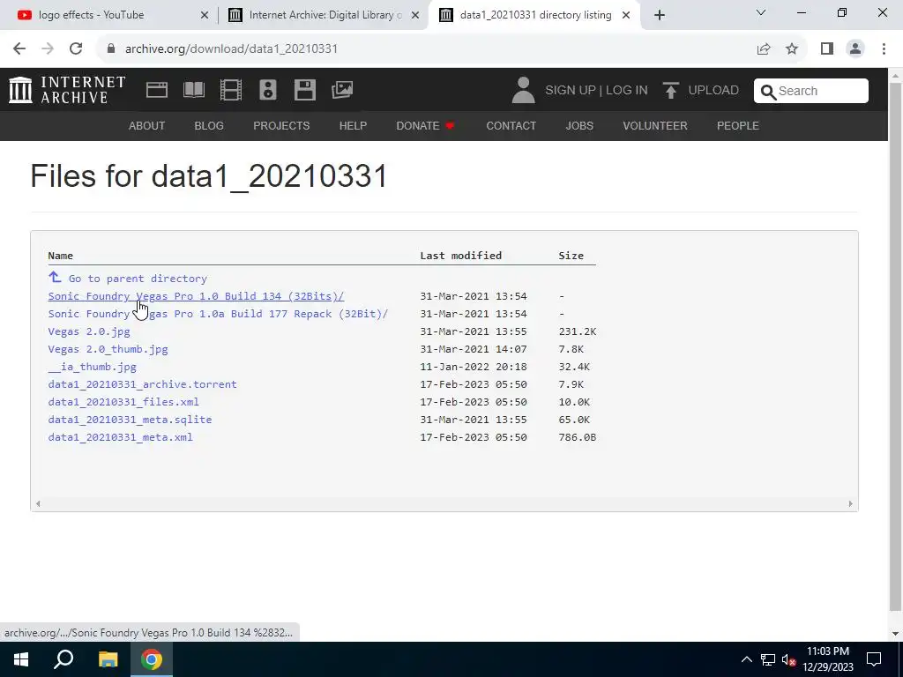Open the HELP menu item
Screen dimensions: 903x677
pos(353,125)
